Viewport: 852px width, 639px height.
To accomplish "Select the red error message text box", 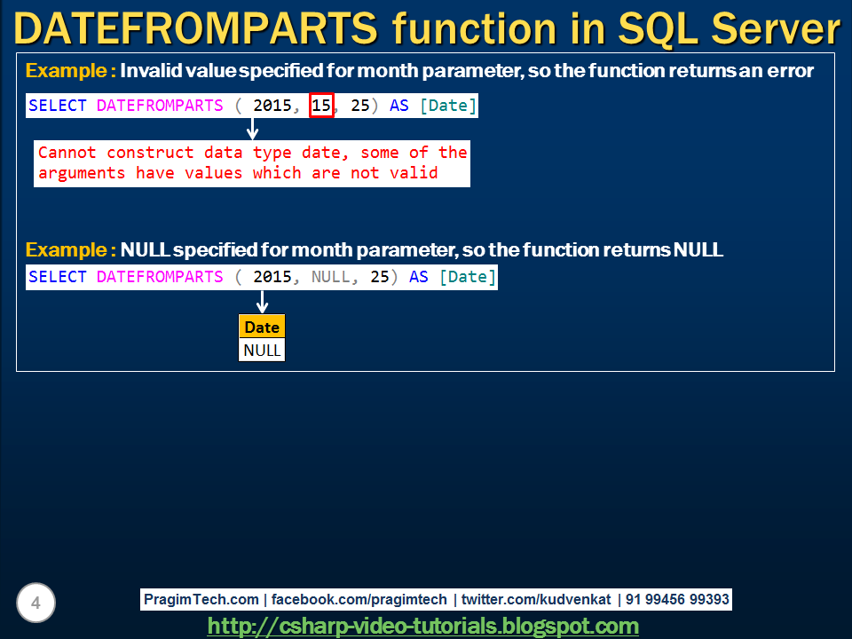I will click(253, 163).
